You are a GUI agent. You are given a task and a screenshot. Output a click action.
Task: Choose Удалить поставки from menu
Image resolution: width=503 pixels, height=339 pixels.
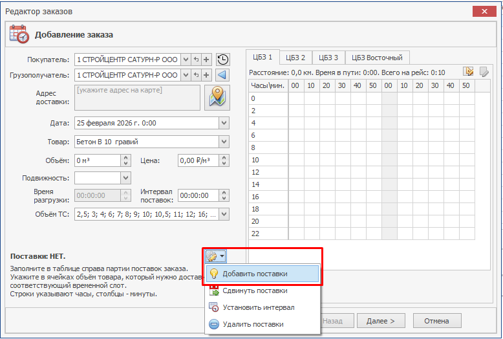tap(253, 324)
